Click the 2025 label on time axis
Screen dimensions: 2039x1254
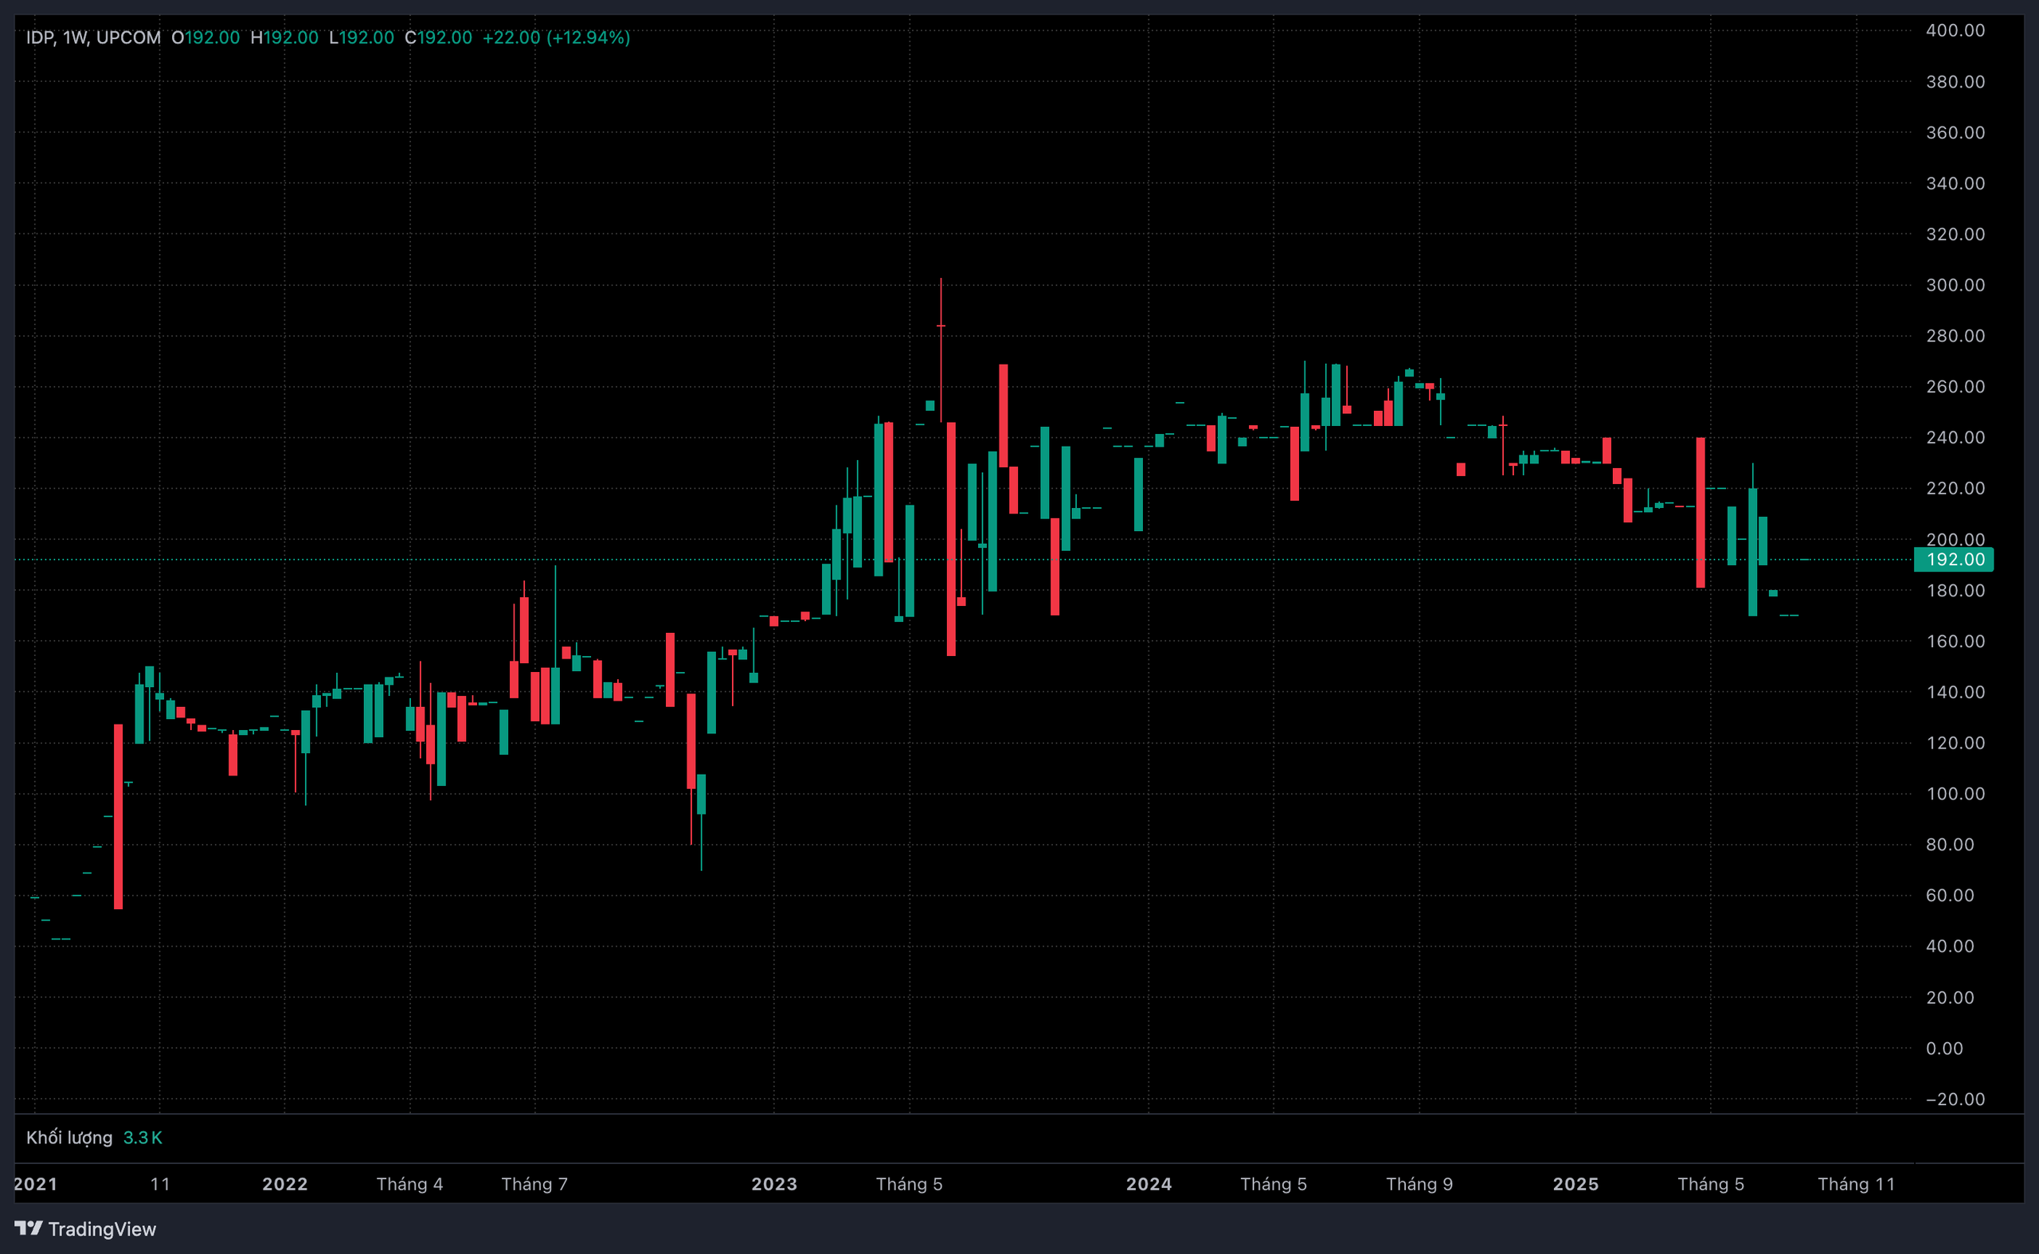(x=1575, y=1185)
